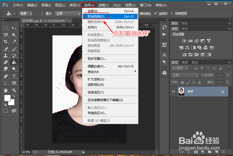Select the Paint Bucket tool

14,62
